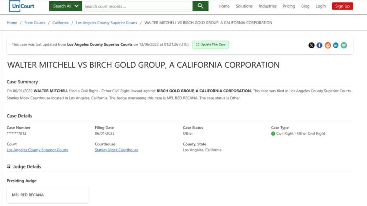This screenshot has height=206, width=367.
Task: Click the Judge Details icon
Action: coord(9,166)
